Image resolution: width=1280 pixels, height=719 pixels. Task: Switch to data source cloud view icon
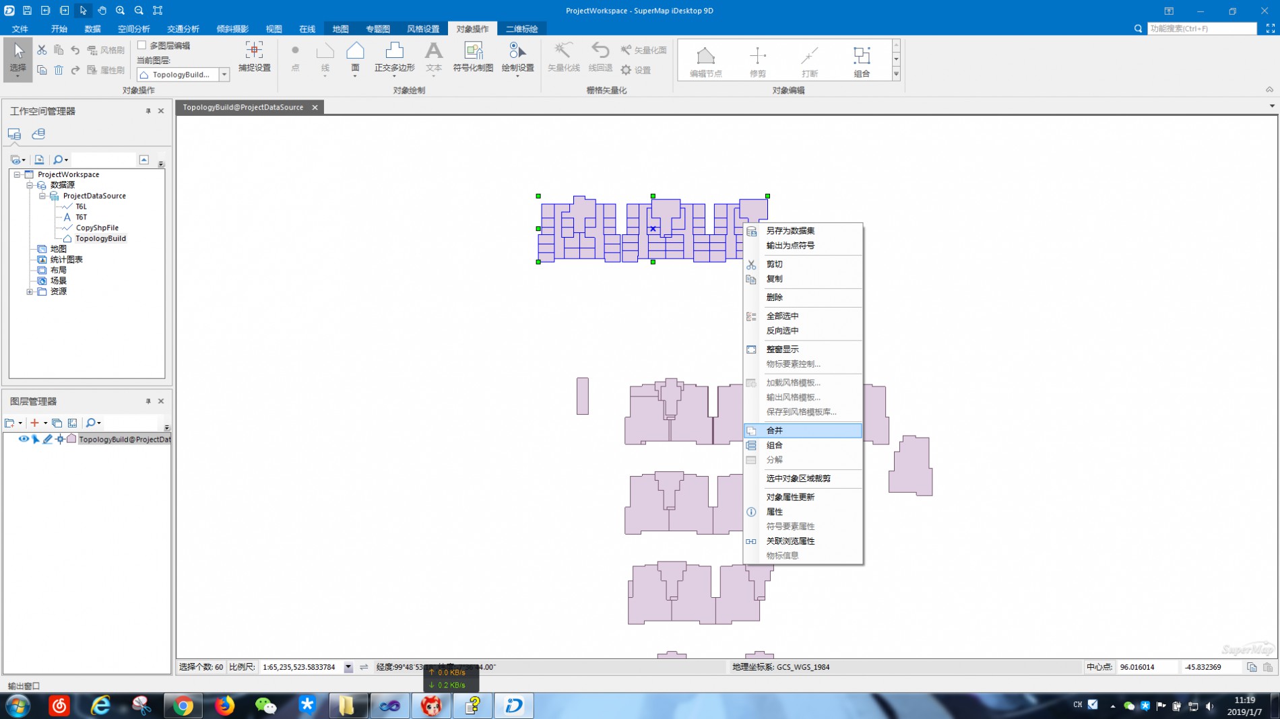[x=38, y=134]
